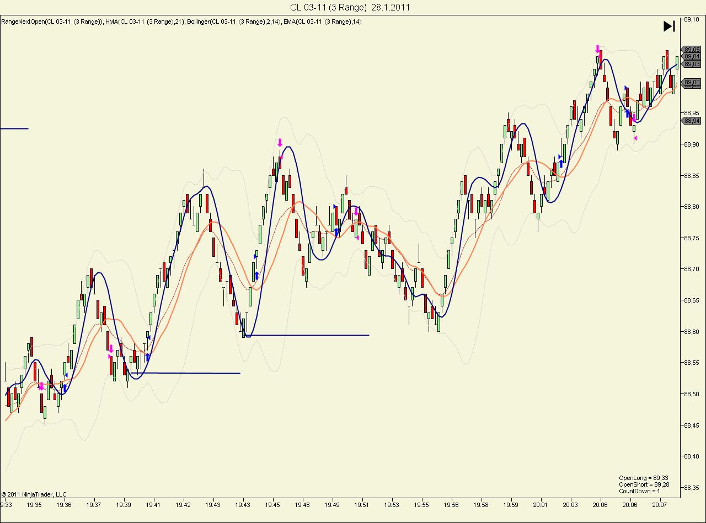Click the CountDown = 1 readout
The height and width of the screenshot is (523, 706).
pos(639,491)
